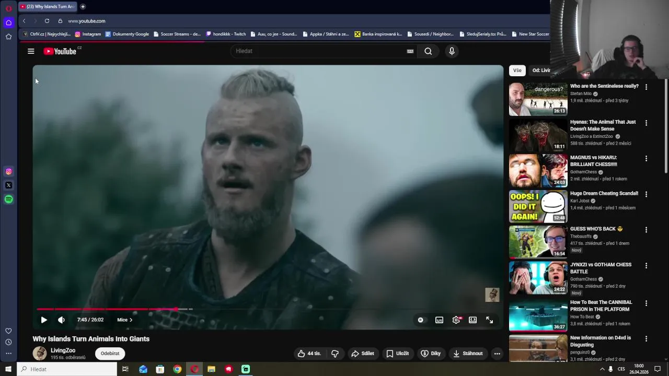This screenshot has height=376, width=669.
Task: Subscribe with the Odebírat button
Action: pyautogui.click(x=110, y=354)
